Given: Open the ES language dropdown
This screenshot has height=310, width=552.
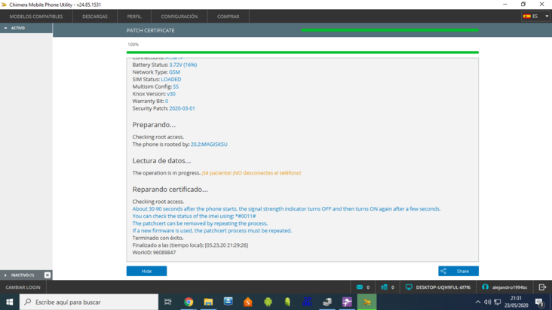Looking at the screenshot, I should (x=535, y=16).
